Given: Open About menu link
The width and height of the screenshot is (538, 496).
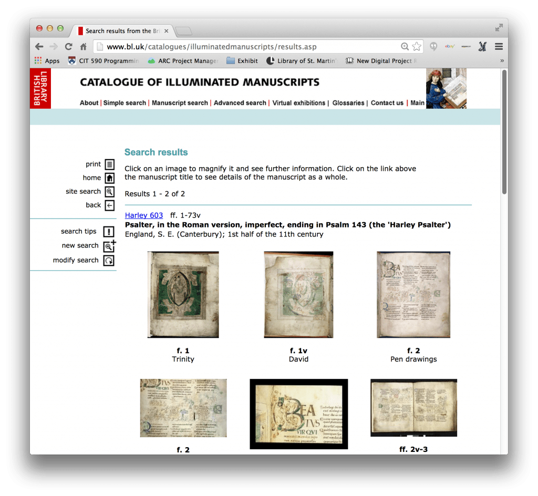Looking at the screenshot, I should pyautogui.click(x=89, y=103).
